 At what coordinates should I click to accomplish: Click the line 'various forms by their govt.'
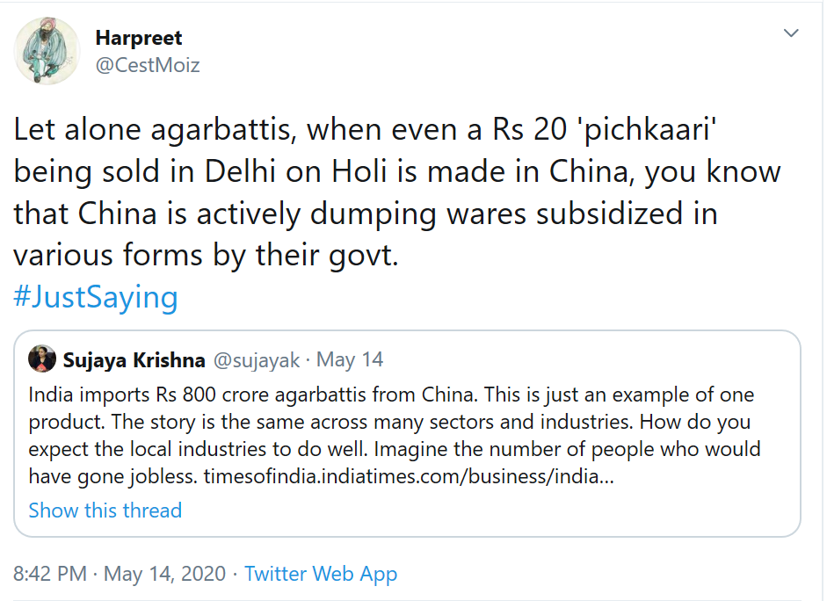point(206,255)
